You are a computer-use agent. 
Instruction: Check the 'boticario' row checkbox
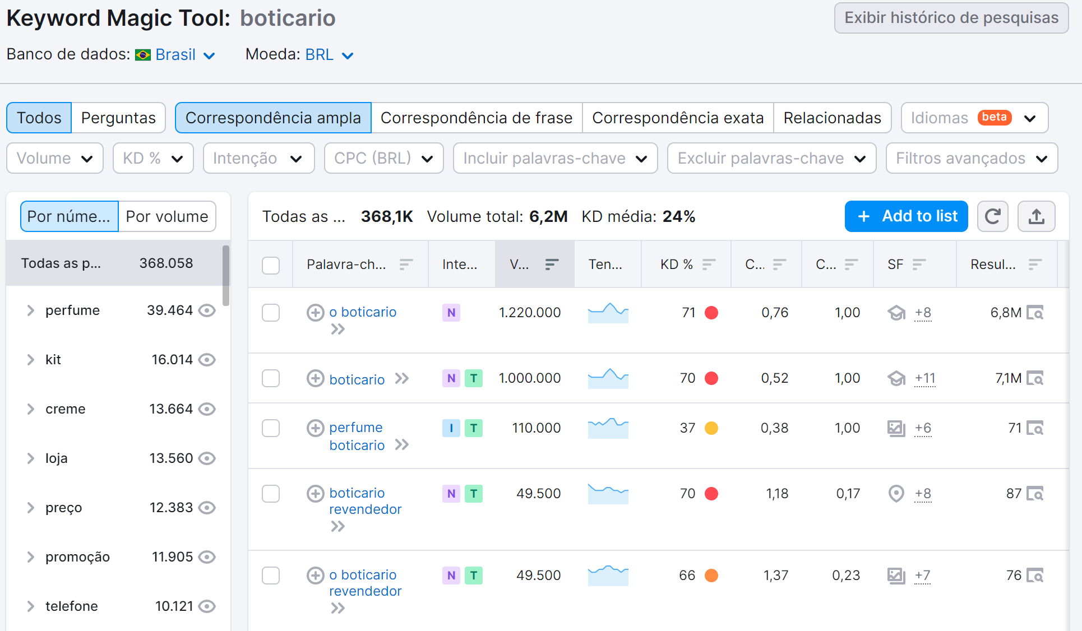tap(271, 379)
